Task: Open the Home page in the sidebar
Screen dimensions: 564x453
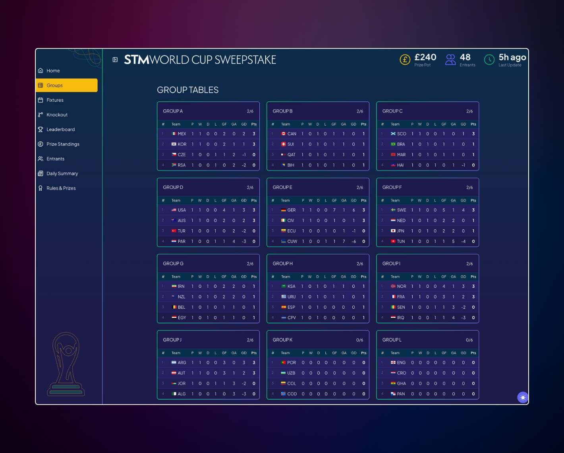Action: 67,71
